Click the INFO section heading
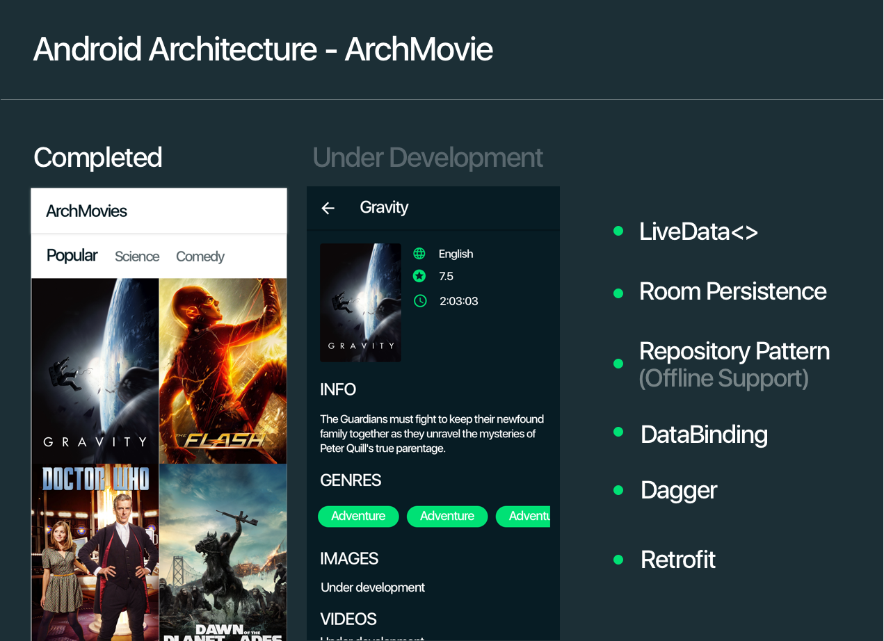The height and width of the screenshot is (641, 884). tap(338, 390)
